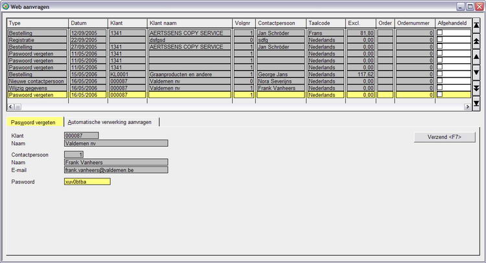Click the page-down double arrow button
The image size is (486, 263).
(x=476, y=88)
